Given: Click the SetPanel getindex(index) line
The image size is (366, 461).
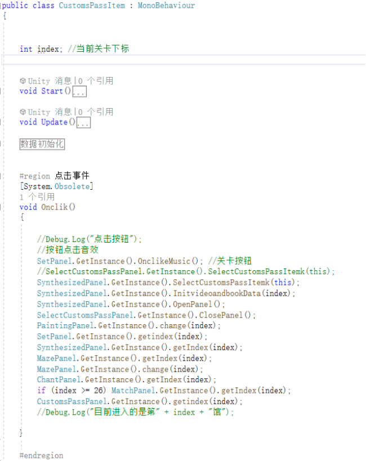Looking at the screenshot, I should 122,337.
